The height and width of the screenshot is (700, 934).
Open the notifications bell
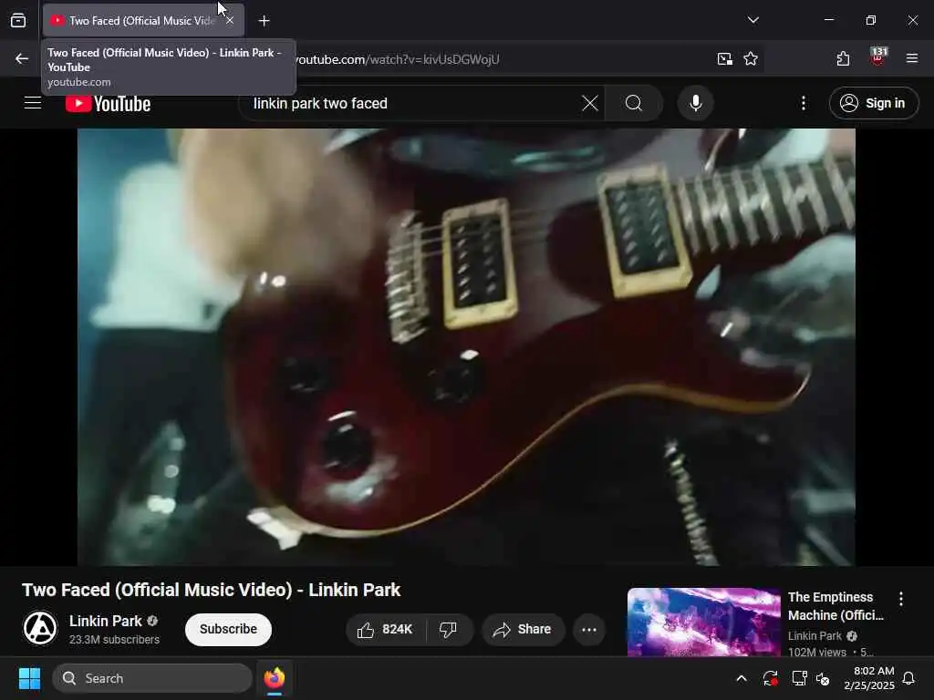coord(909,678)
